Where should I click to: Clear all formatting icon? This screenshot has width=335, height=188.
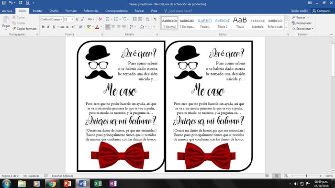click(x=100, y=19)
